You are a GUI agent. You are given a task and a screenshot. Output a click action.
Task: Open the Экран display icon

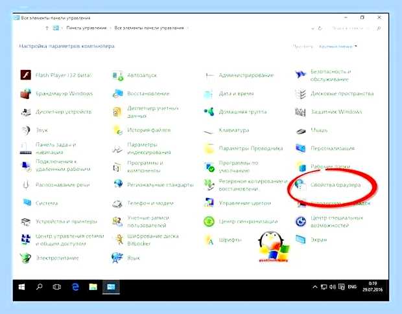tap(301, 240)
